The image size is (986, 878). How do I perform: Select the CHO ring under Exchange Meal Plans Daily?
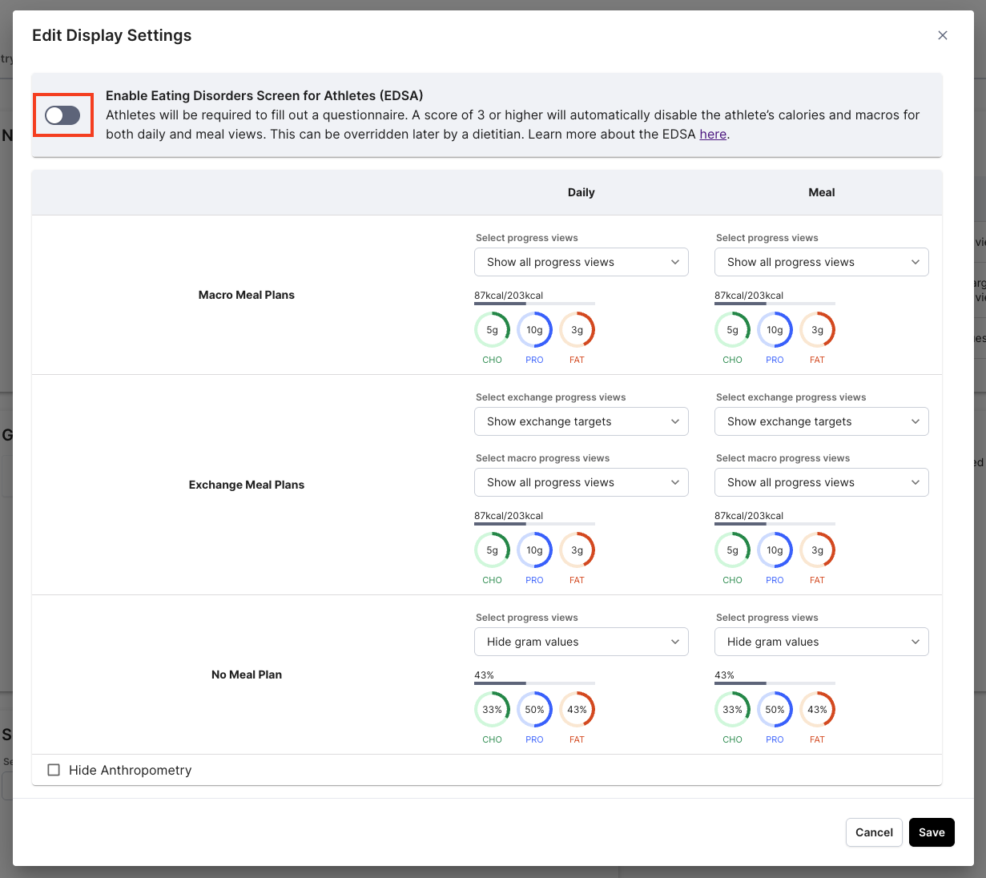pos(492,550)
